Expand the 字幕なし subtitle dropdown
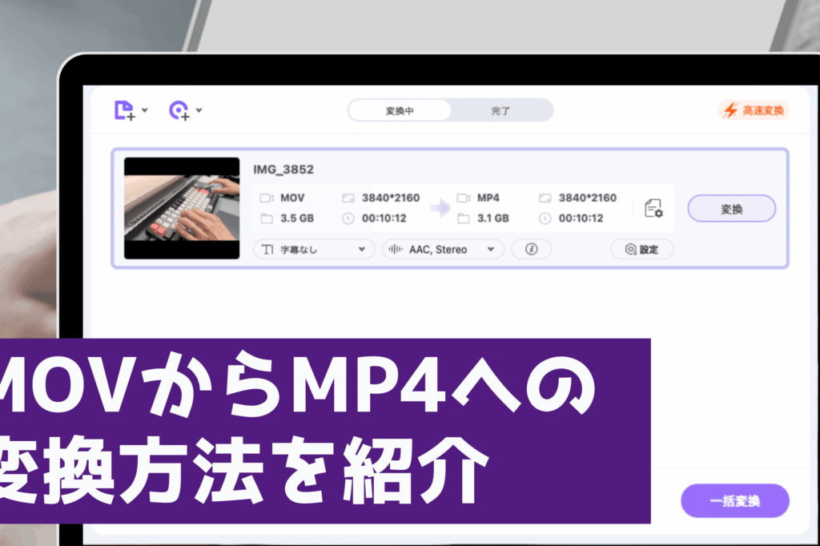This screenshot has width=820, height=546. point(361,249)
